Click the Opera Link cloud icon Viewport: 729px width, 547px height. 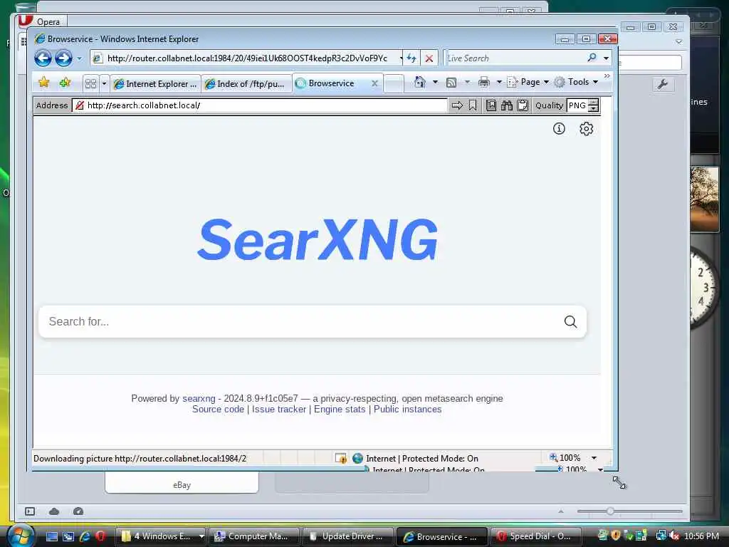tap(54, 511)
